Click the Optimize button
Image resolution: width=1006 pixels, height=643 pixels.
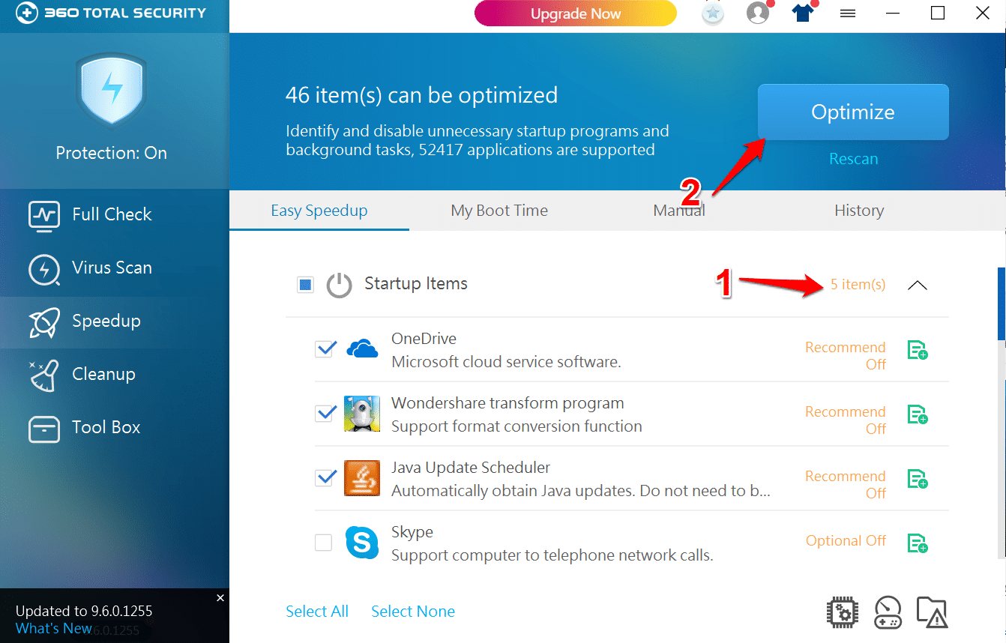click(x=853, y=112)
